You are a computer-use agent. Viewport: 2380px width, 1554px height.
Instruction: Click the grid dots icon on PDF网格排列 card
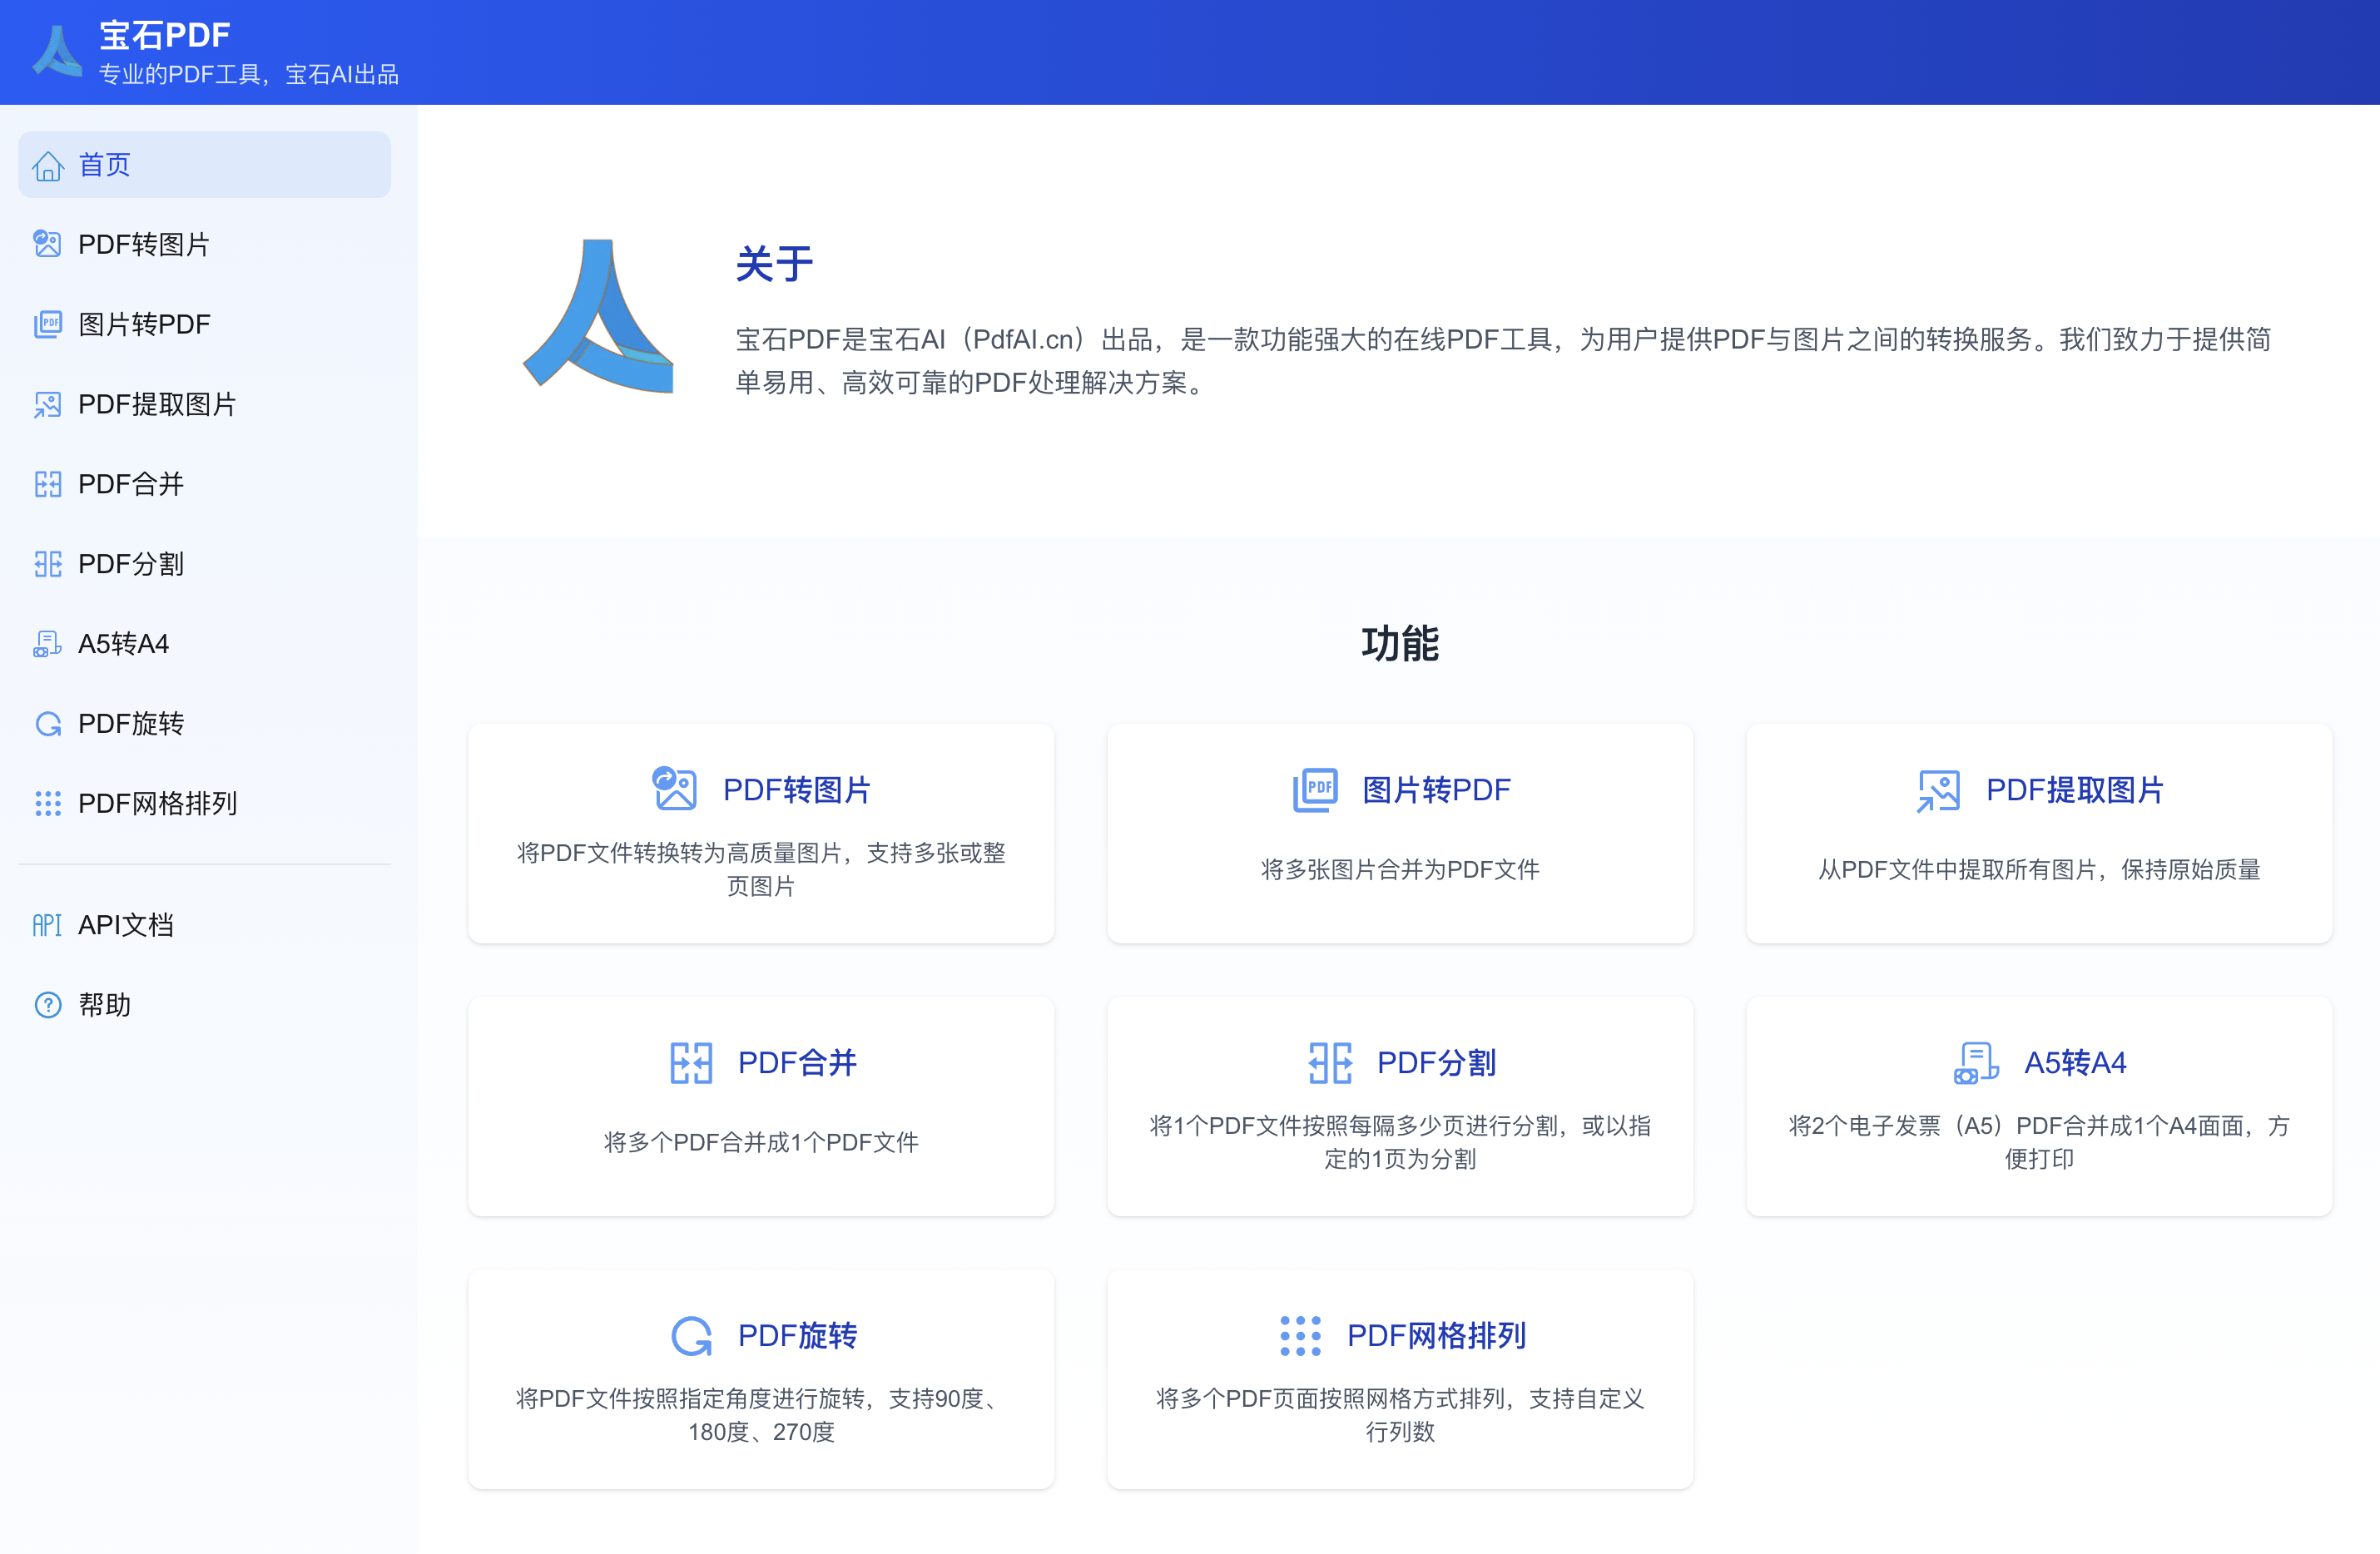coord(1299,1336)
